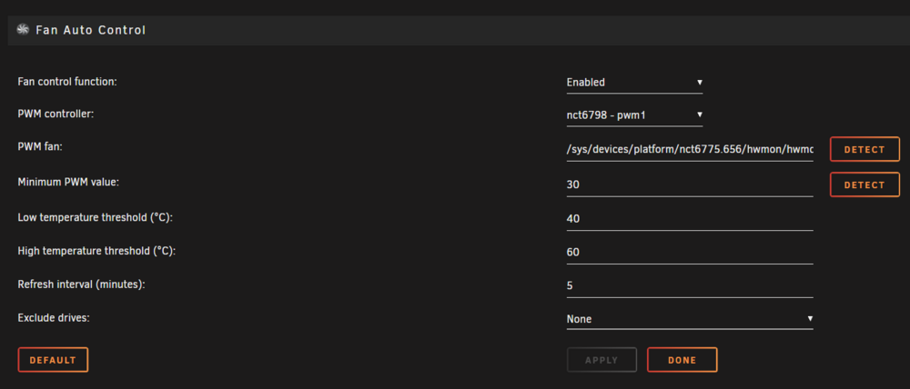Image resolution: width=910 pixels, height=389 pixels.
Task: Open the PWM controller dropdown showing nct6798 - pwm1
Action: pyautogui.click(x=634, y=116)
